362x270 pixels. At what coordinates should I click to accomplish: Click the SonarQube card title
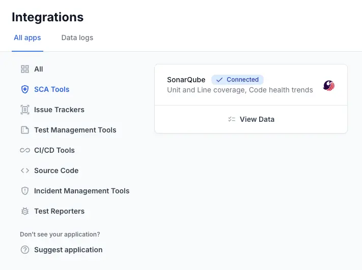click(186, 80)
